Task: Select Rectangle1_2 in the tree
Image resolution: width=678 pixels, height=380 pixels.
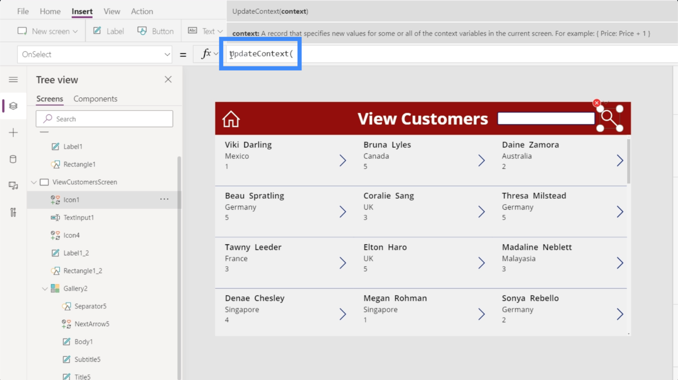Action: click(83, 271)
